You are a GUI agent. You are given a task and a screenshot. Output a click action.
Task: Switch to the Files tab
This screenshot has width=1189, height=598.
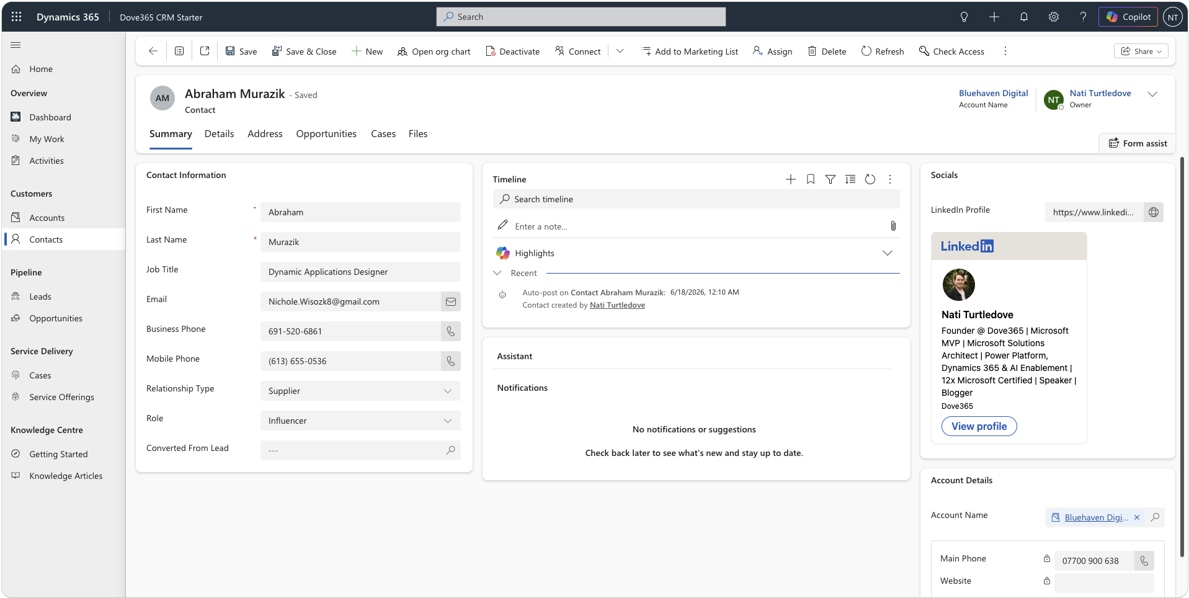pos(418,134)
